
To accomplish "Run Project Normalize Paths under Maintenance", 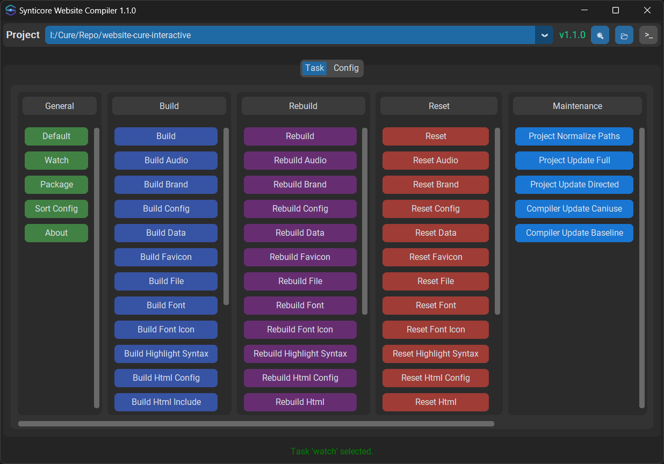I will 574,136.
